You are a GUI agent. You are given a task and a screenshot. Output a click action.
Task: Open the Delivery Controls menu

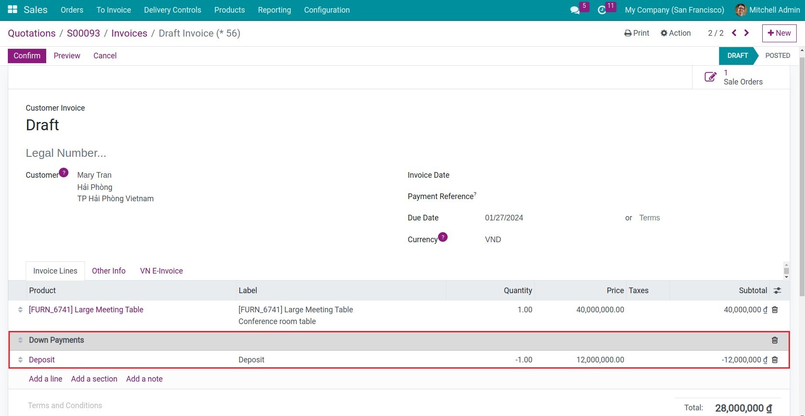click(x=173, y=10)
